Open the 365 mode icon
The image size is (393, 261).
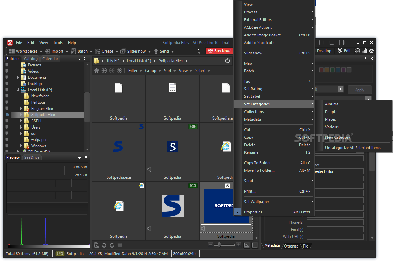[x=358, y=51]
